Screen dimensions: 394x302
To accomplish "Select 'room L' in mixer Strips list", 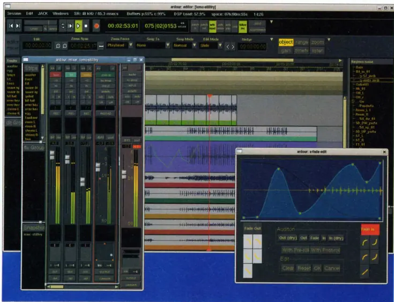I will coord(30,122).
